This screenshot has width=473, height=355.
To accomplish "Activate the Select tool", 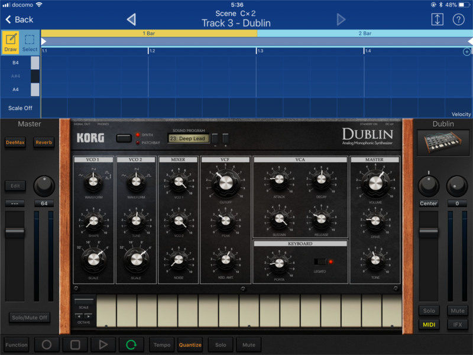I will (30, 42).
